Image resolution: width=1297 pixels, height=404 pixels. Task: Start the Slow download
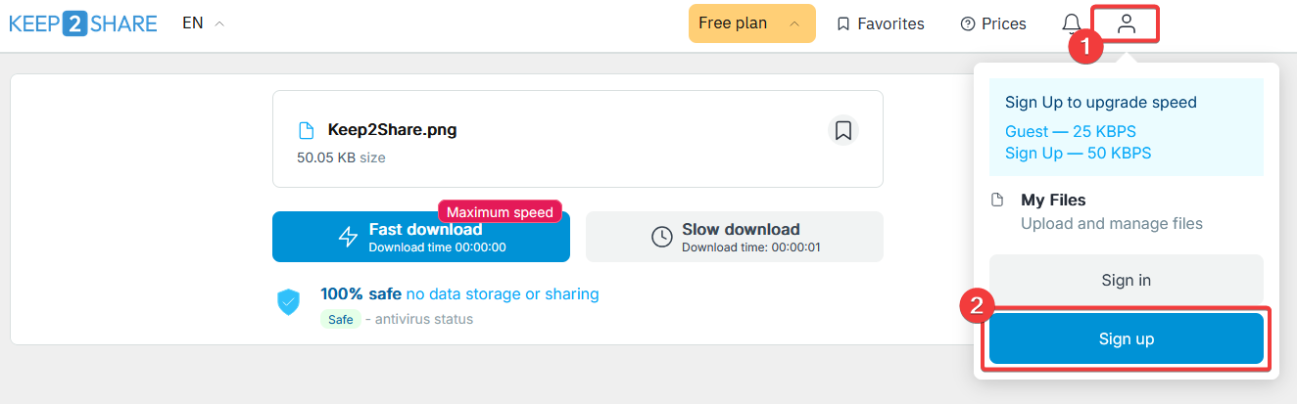(735, 237)
